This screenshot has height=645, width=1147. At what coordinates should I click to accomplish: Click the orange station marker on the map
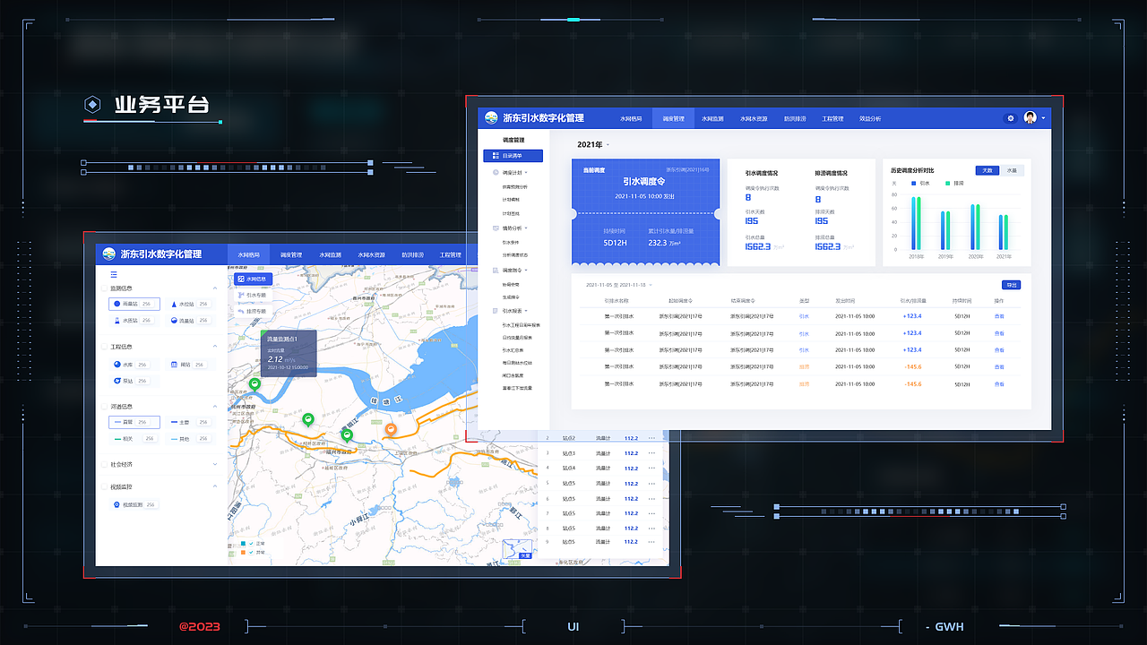(x=391, y=430)
